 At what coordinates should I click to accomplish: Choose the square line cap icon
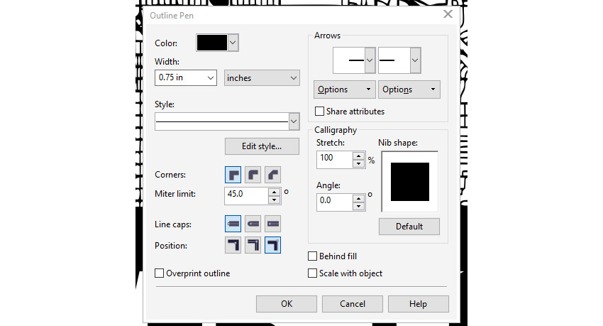pyautogui.click(x=233, y=224)
